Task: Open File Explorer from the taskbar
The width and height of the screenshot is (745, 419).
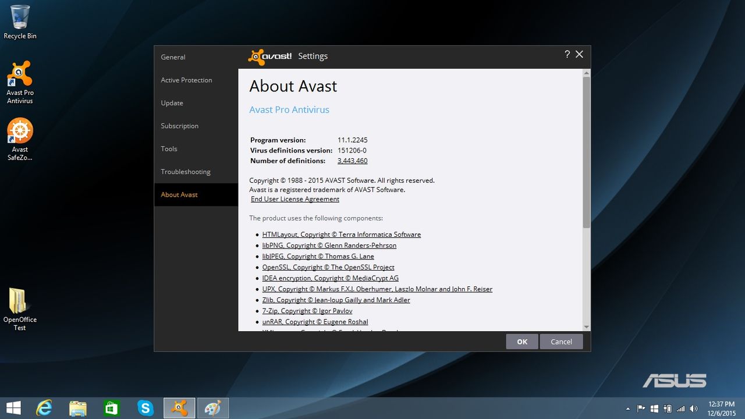Action: (x=78, y=408)
